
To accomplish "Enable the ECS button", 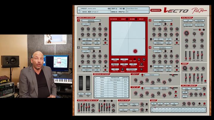I will pyautogui.click(x=124, y=9).
